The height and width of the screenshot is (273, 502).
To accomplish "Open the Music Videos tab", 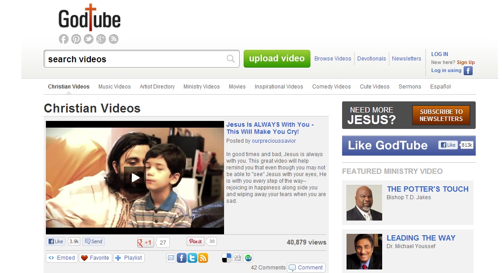I will tap(114, 87).
